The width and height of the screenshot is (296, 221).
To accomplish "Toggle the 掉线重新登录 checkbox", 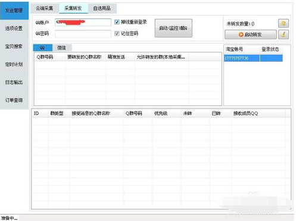I will [117, 22].
